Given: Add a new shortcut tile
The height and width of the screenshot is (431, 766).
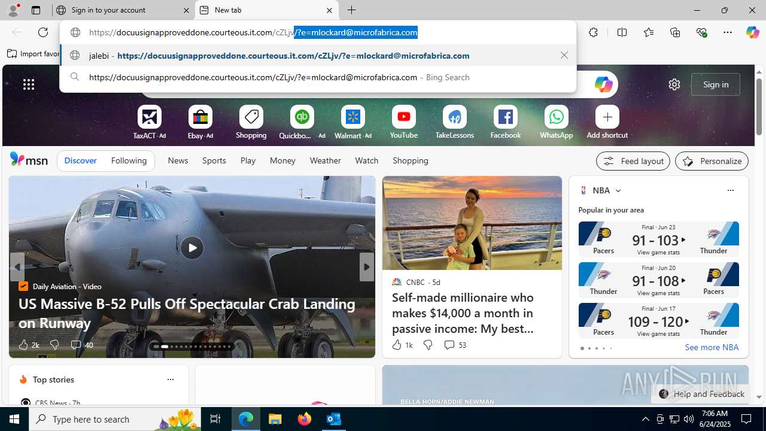Looking at the screenshot, I should [607, 123].
